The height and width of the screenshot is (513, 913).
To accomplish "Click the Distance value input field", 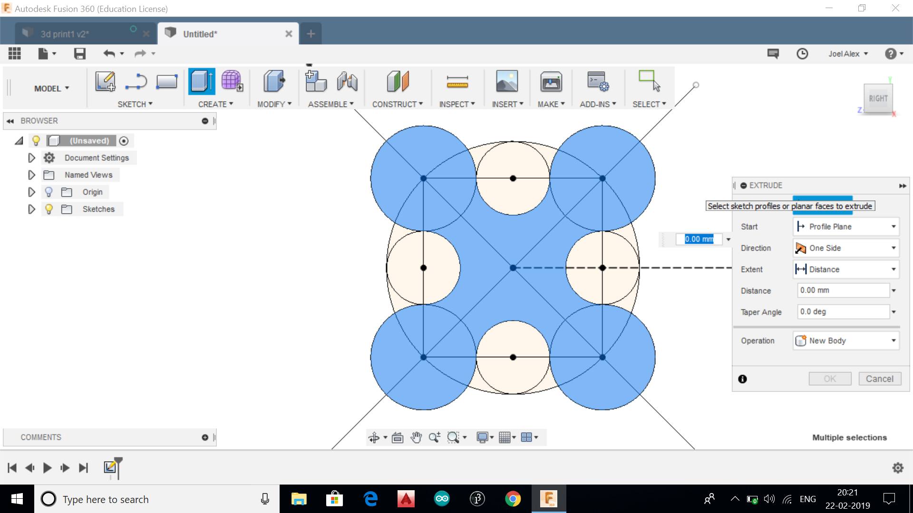I will [x=843, y=290].
